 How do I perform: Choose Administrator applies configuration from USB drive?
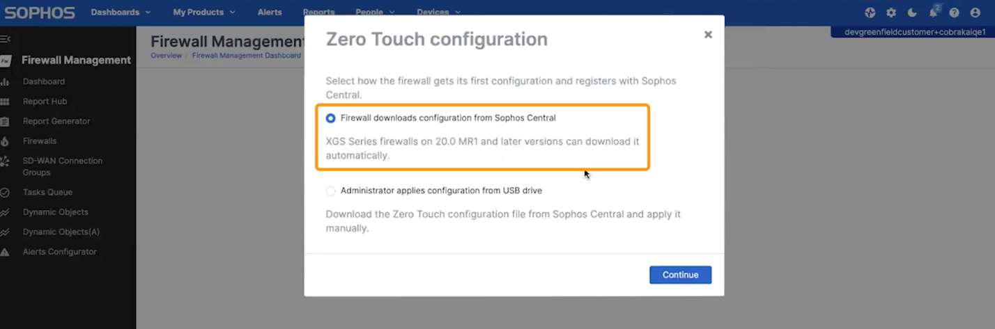click(331, 191)
